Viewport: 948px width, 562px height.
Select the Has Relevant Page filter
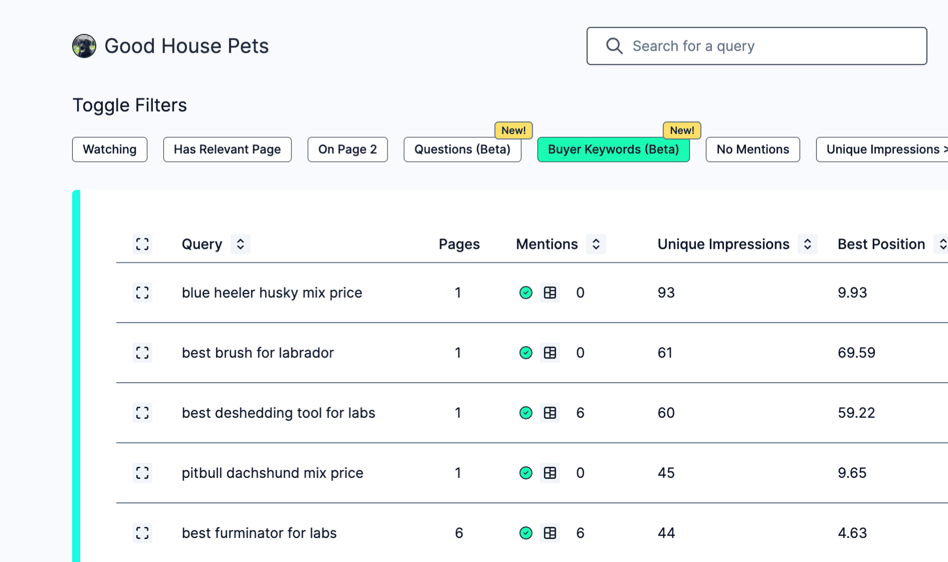[x=227, y=149]
